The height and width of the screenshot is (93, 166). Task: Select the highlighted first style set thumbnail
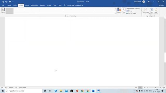point(10,11)
